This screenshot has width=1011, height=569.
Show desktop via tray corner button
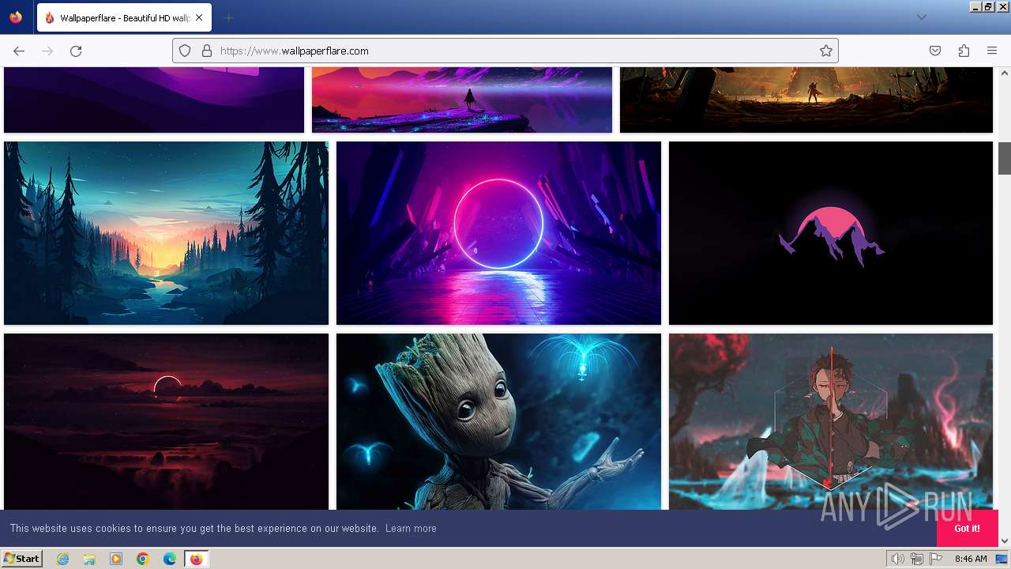click(x=1002, y=559)
